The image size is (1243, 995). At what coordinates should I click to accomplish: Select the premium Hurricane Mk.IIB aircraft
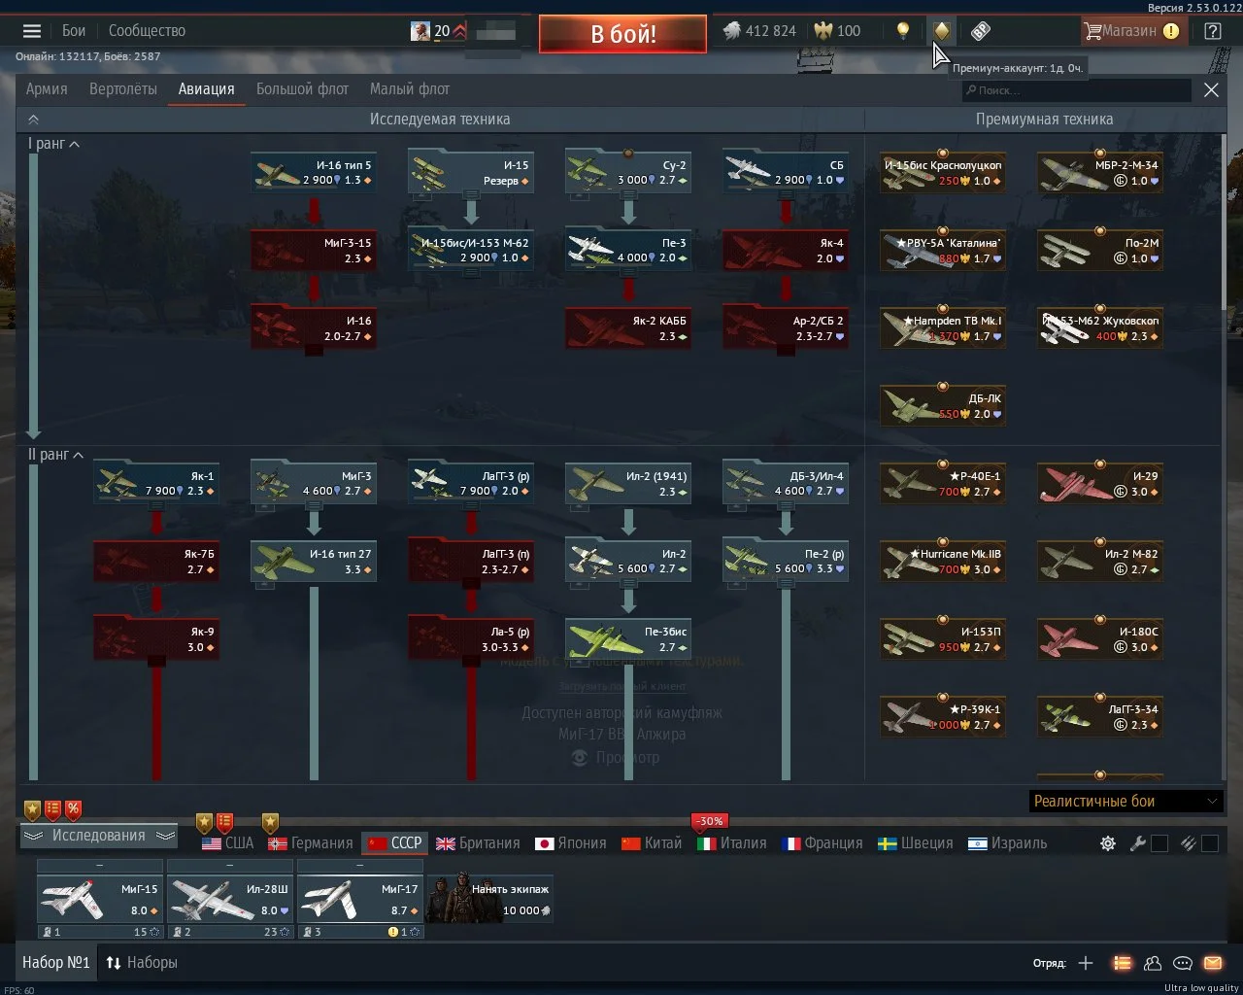[x=943, y=562]
